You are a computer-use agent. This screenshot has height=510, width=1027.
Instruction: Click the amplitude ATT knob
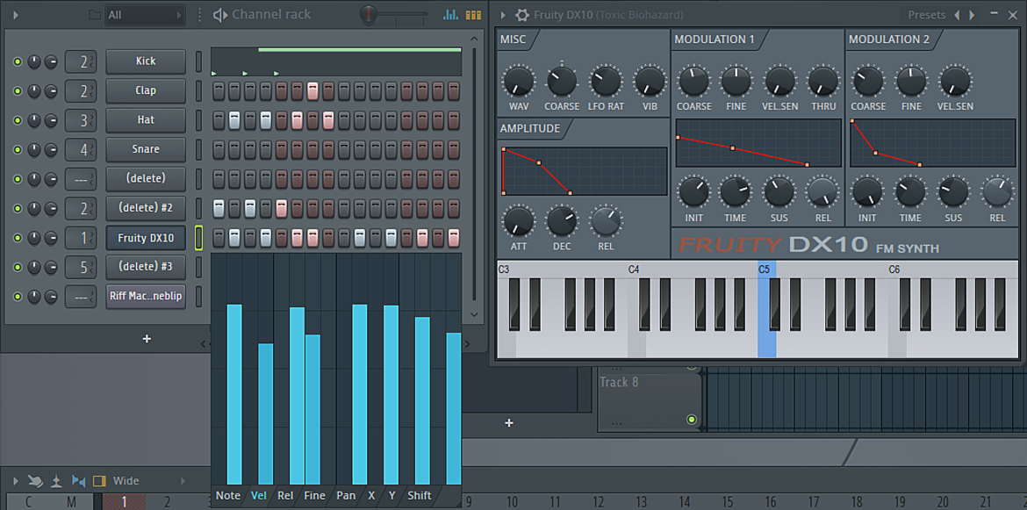(518, 222)
